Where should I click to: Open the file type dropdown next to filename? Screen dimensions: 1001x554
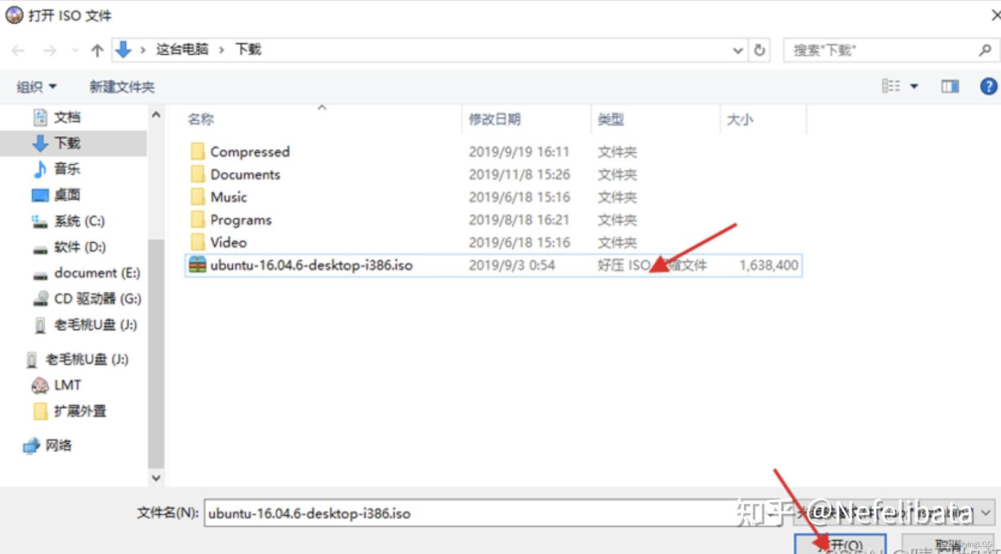[984, 513]
